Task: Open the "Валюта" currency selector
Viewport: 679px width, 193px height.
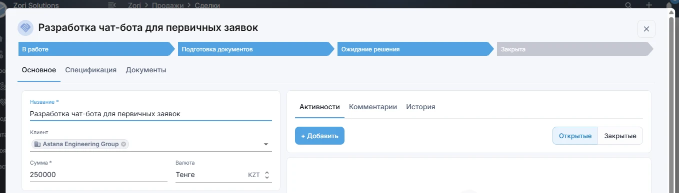Action: click(x=223, y=175)
